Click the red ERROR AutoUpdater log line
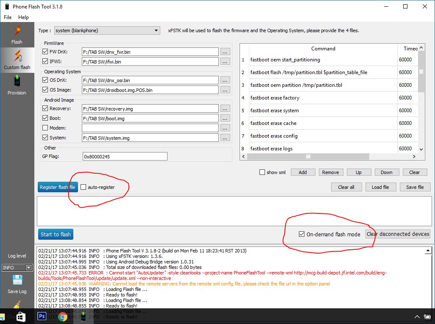Image resolution: width=435 pixels, height=324 pixels. [x=212, y=275]
